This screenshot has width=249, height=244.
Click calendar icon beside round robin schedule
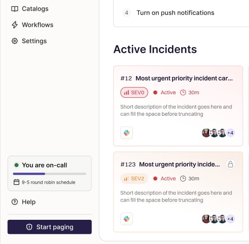16,182
